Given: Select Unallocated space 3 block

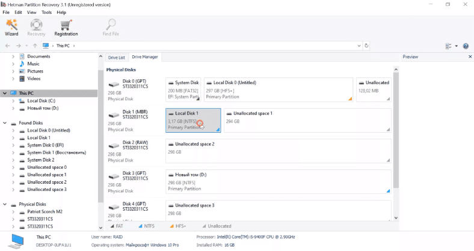Looking at the screenshot, I should click(279, 211).
